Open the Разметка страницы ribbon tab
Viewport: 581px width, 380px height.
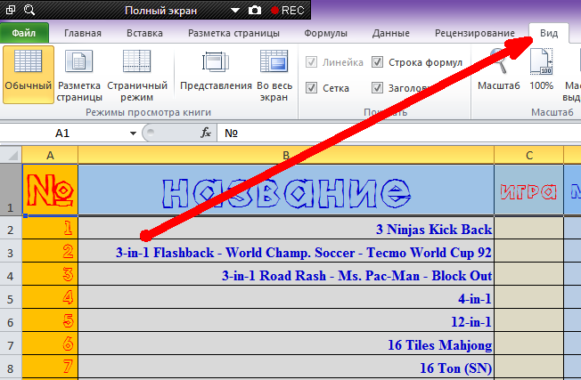(x=233, y=33)
